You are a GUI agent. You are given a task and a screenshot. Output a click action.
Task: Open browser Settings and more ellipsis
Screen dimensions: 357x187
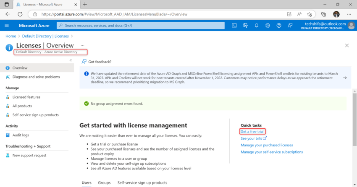pos(349,14)
